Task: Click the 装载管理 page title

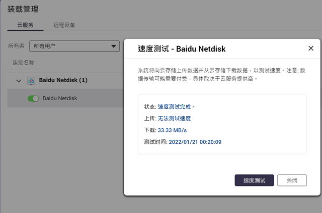Action: coord(23,9)
